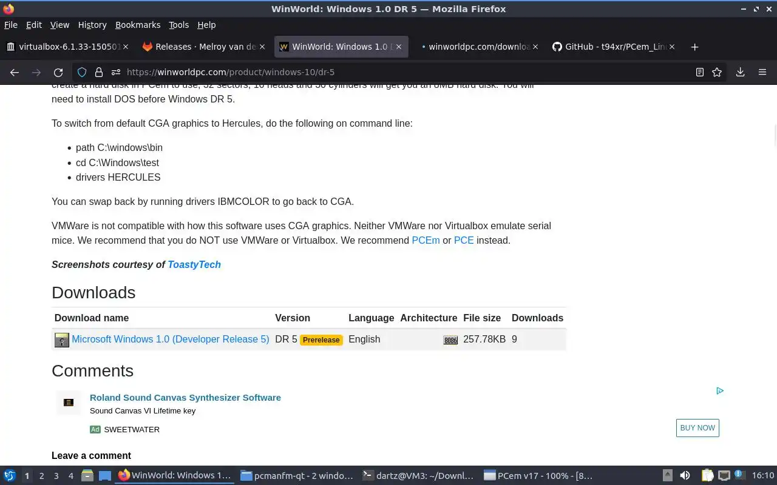Go forward to the next page
The height and width of the screenshot is (485, 777).
click(36, 72)
